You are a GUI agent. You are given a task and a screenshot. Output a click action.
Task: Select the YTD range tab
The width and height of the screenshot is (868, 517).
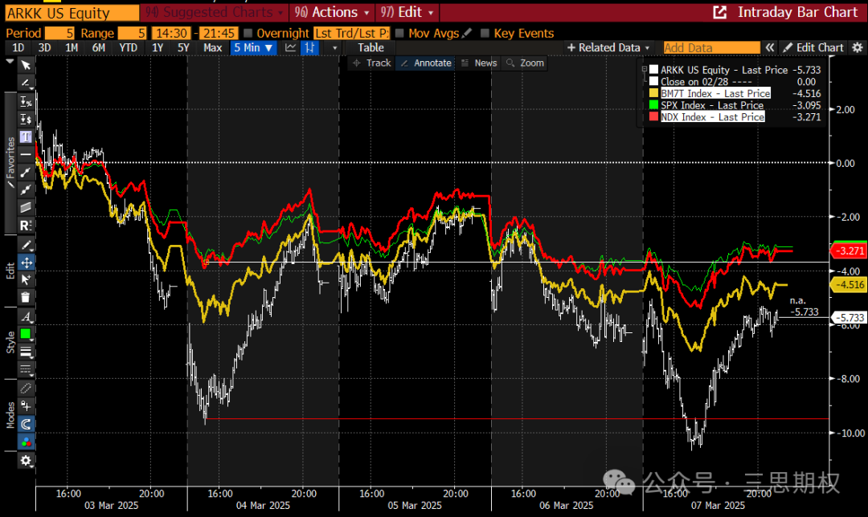pyautogui.click(x=129, y=47)
